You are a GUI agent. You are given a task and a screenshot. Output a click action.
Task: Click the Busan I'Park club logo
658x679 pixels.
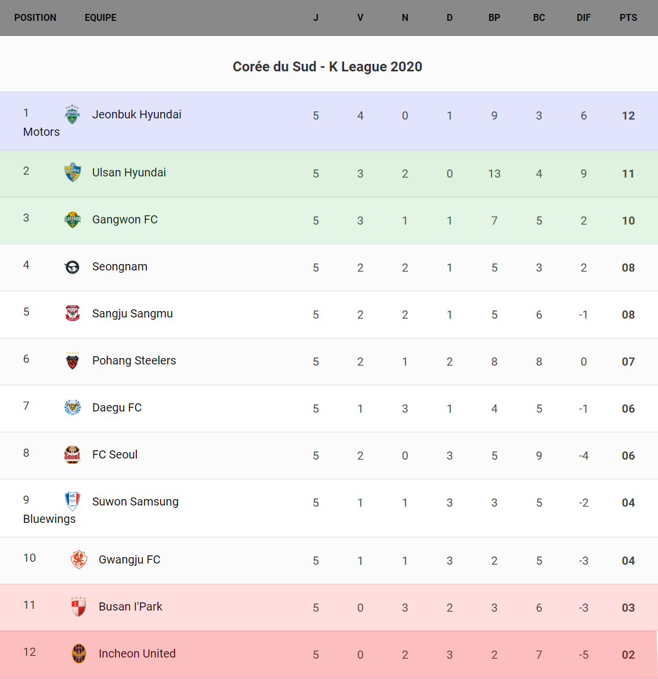78,606
